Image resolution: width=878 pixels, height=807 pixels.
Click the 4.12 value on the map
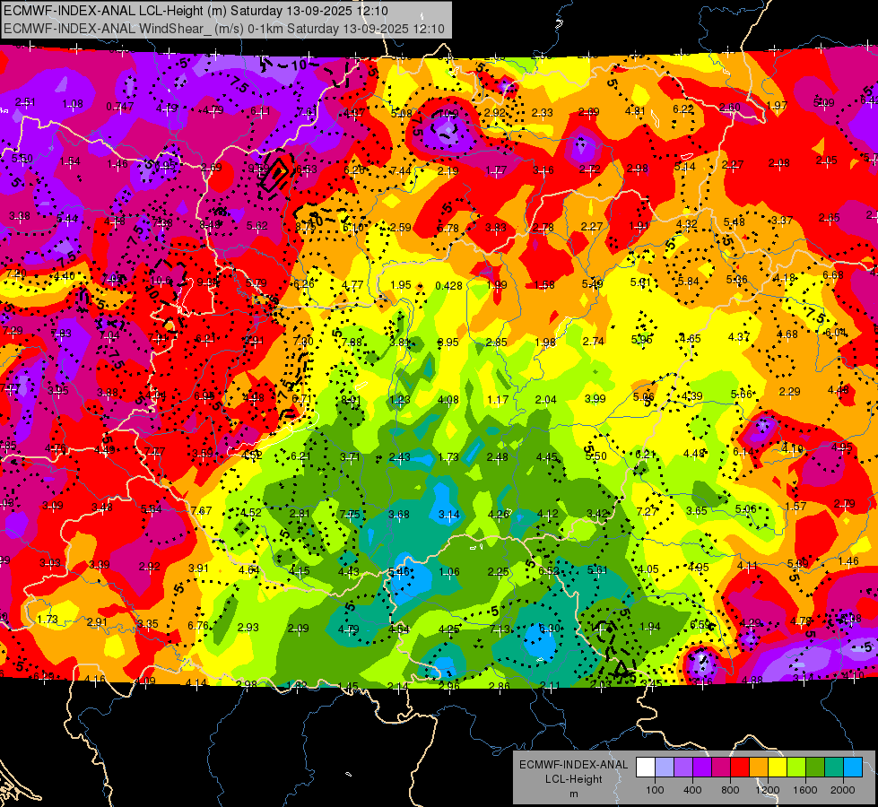point(547,514)
